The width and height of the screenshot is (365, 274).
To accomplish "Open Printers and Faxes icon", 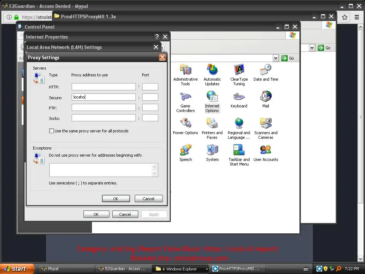I will click(x=212, y=128).
